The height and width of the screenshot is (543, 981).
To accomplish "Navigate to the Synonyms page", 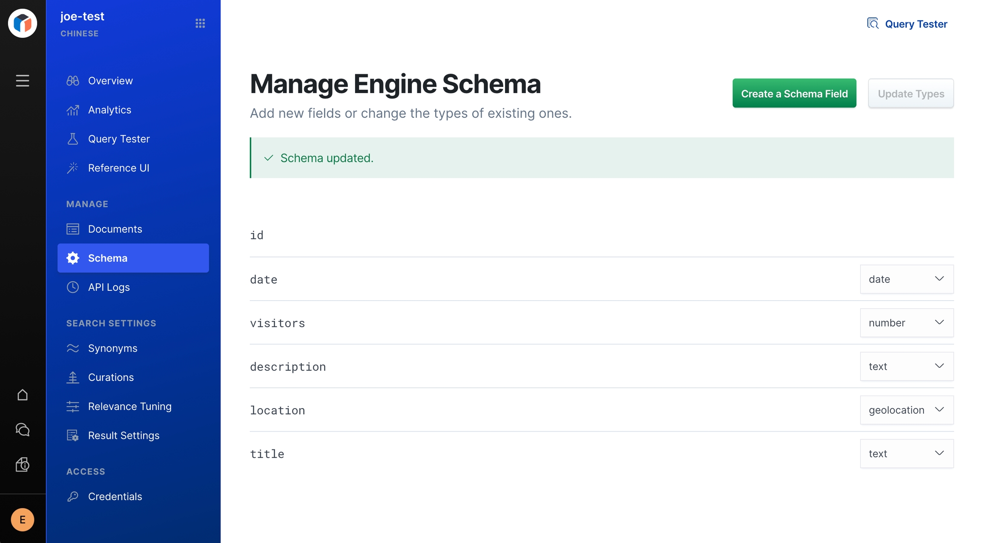I will coord(112,348).
